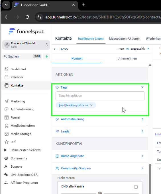Open the Massedaten-Aktionen tab
The width and height of the screenshot is (161, 194).
[x=125, y=39]
